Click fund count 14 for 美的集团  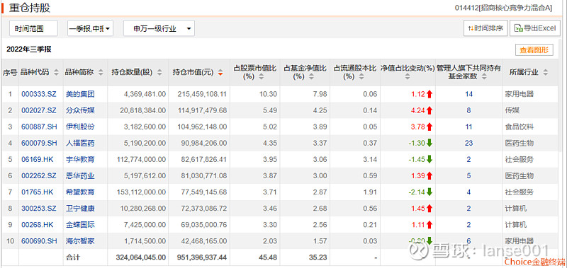468,94
